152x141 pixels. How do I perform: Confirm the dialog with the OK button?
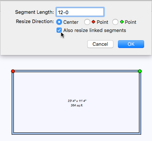[131, 44]
